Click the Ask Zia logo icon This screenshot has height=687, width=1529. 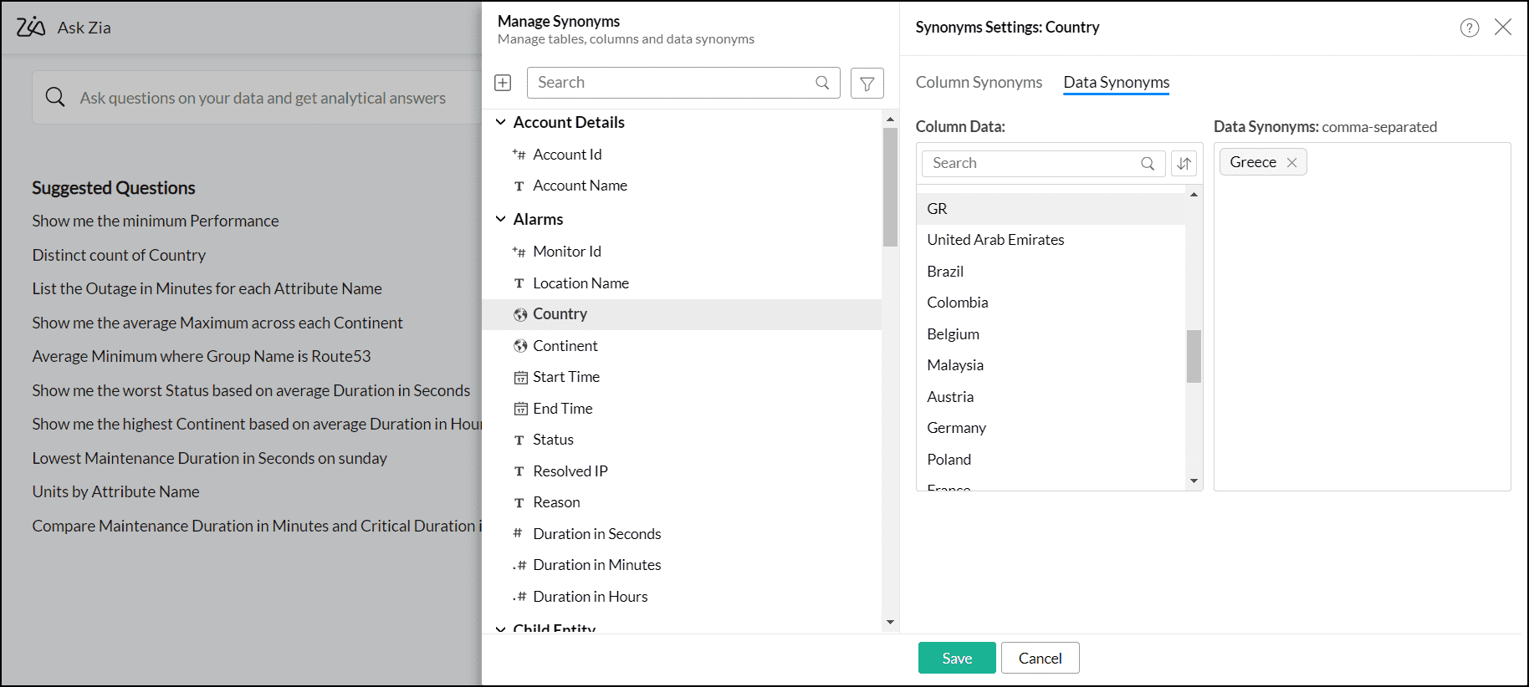(31, 28)
